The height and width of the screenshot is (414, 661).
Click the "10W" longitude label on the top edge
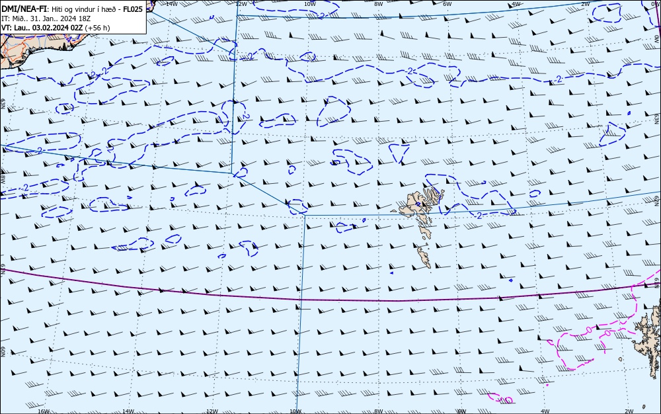(x=309, y=3)
